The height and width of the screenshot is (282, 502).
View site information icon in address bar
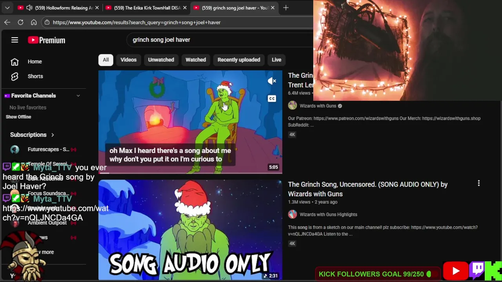pos(47,22)
